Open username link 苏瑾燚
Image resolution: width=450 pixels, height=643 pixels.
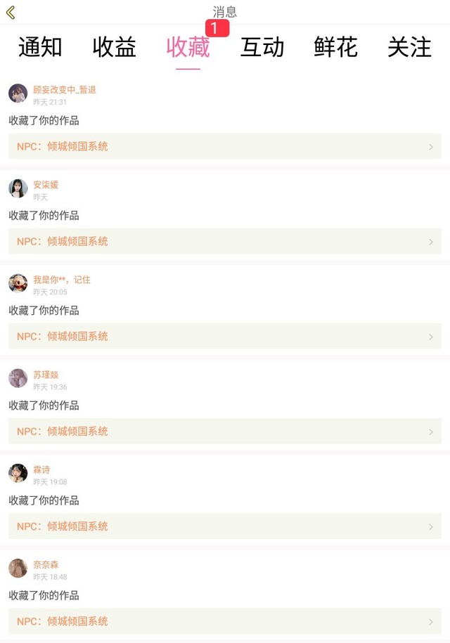point(46,375)
